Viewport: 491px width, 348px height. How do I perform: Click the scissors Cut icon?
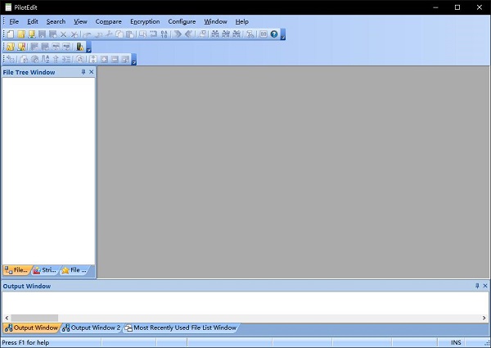coord(109,34)
